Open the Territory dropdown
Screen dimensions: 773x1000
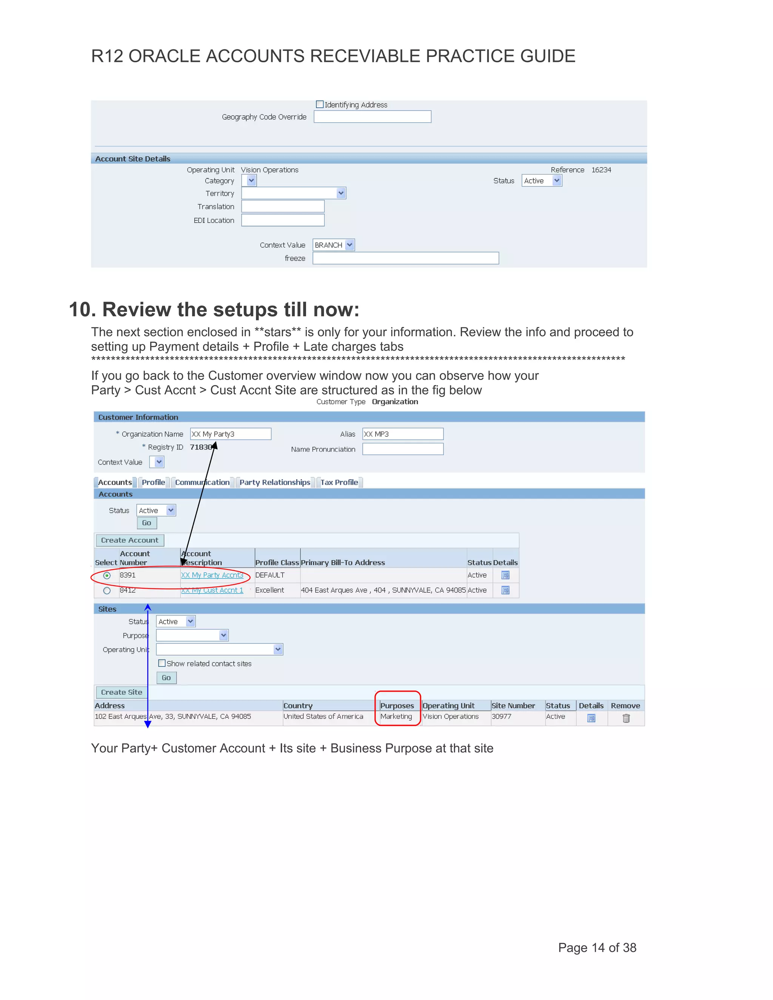(x=294, y=193)
